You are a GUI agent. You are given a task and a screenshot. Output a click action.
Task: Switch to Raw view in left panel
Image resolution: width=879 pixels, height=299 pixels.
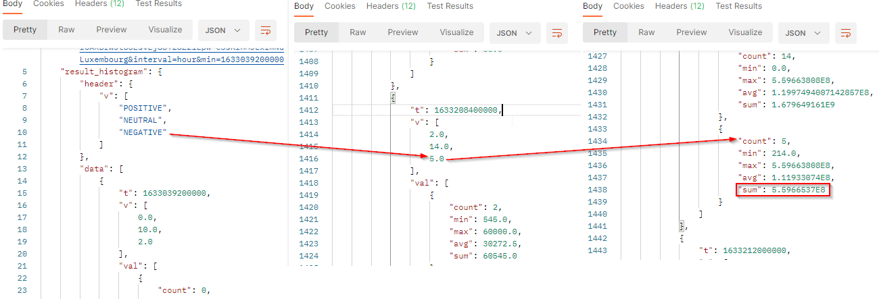point(66,30)
